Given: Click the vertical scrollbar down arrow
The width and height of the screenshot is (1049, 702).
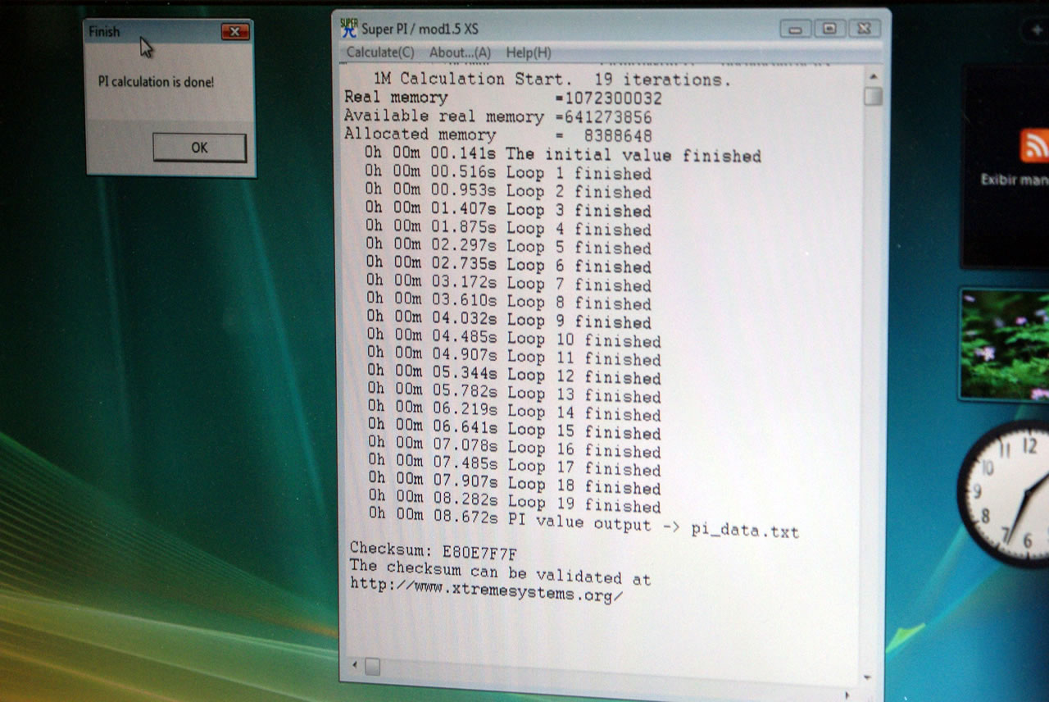Looking at the screenshot, I should (869, 677).
